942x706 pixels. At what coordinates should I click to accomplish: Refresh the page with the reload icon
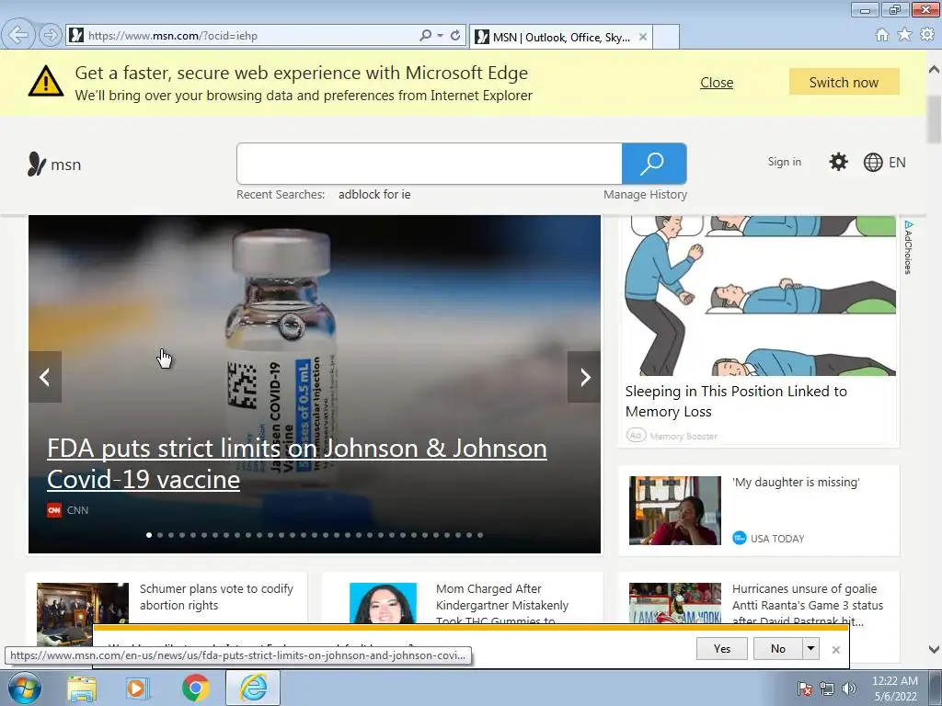(x=455, y=36)
